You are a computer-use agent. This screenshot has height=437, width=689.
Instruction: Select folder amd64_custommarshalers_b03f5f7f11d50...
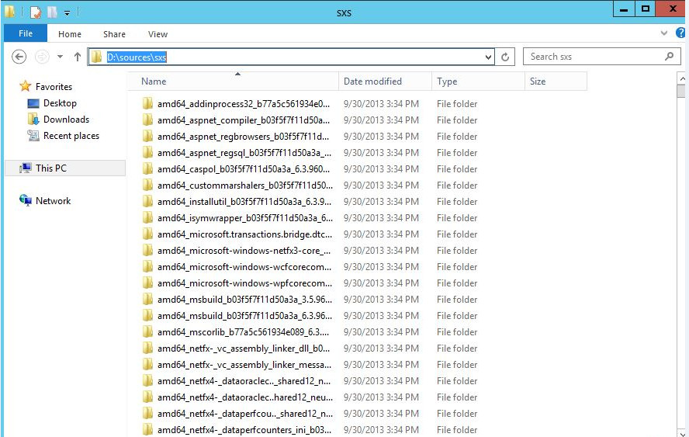(245, 185)
